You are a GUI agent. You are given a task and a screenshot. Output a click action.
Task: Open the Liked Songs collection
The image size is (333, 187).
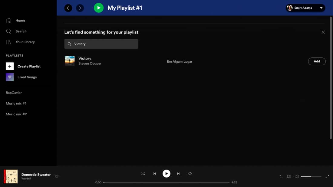27,77
